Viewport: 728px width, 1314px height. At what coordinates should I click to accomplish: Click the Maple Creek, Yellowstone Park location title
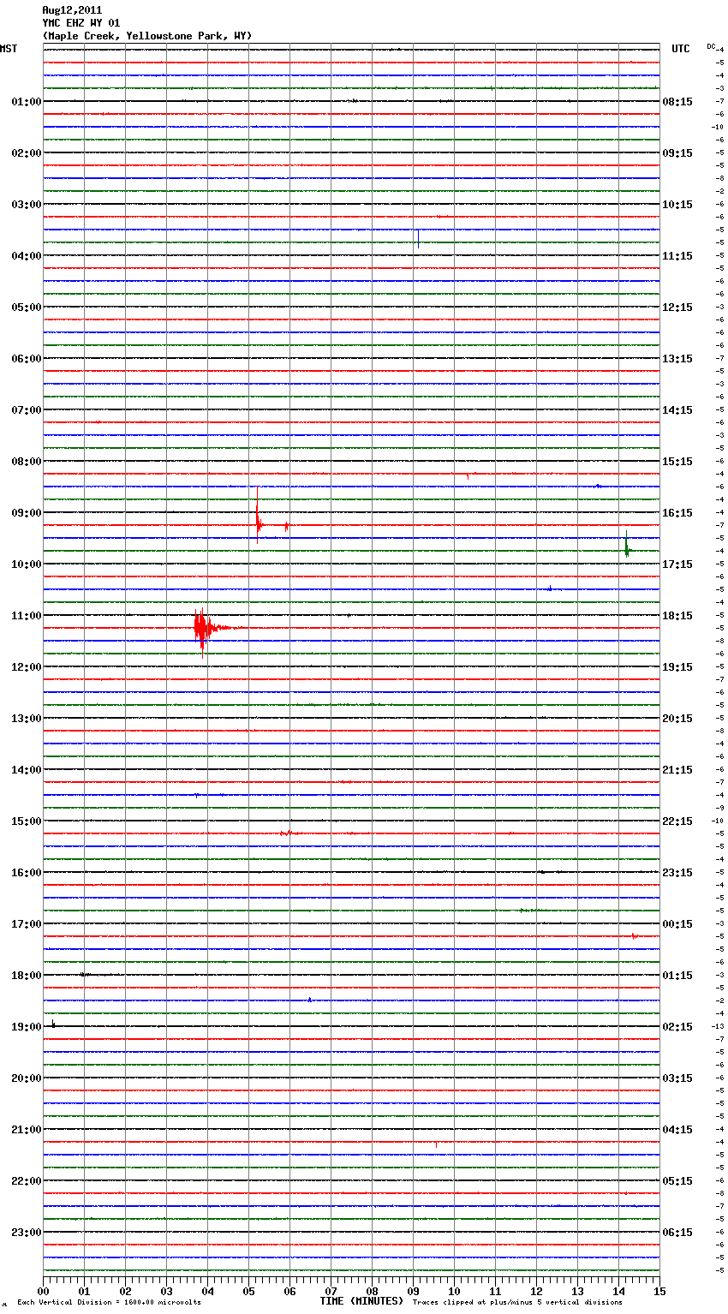[147, 36]
